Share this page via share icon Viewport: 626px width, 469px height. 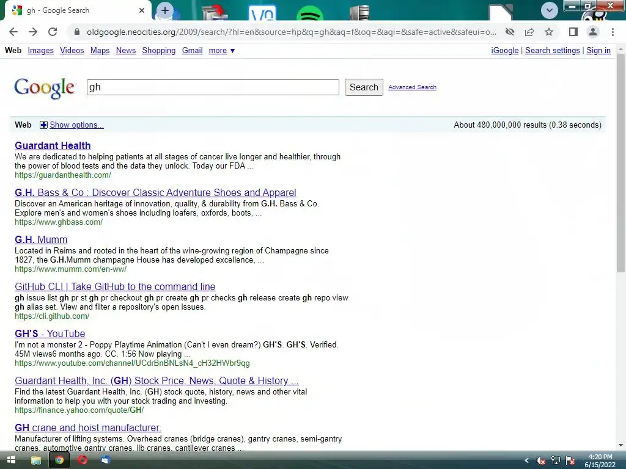(x=529, y=32)
